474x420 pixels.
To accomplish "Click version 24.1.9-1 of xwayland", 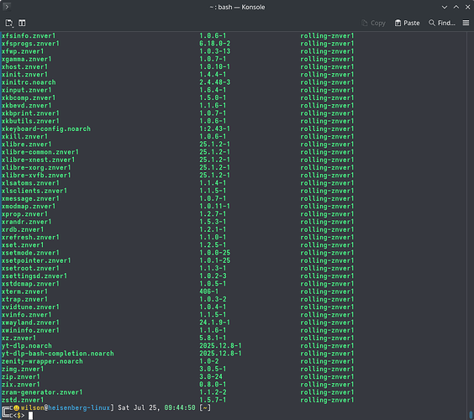I will point(214,323).
